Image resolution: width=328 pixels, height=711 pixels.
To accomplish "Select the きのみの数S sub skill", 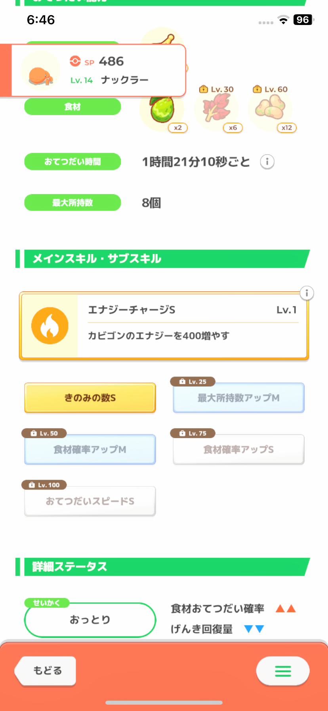I will click(x=90, y=398).
